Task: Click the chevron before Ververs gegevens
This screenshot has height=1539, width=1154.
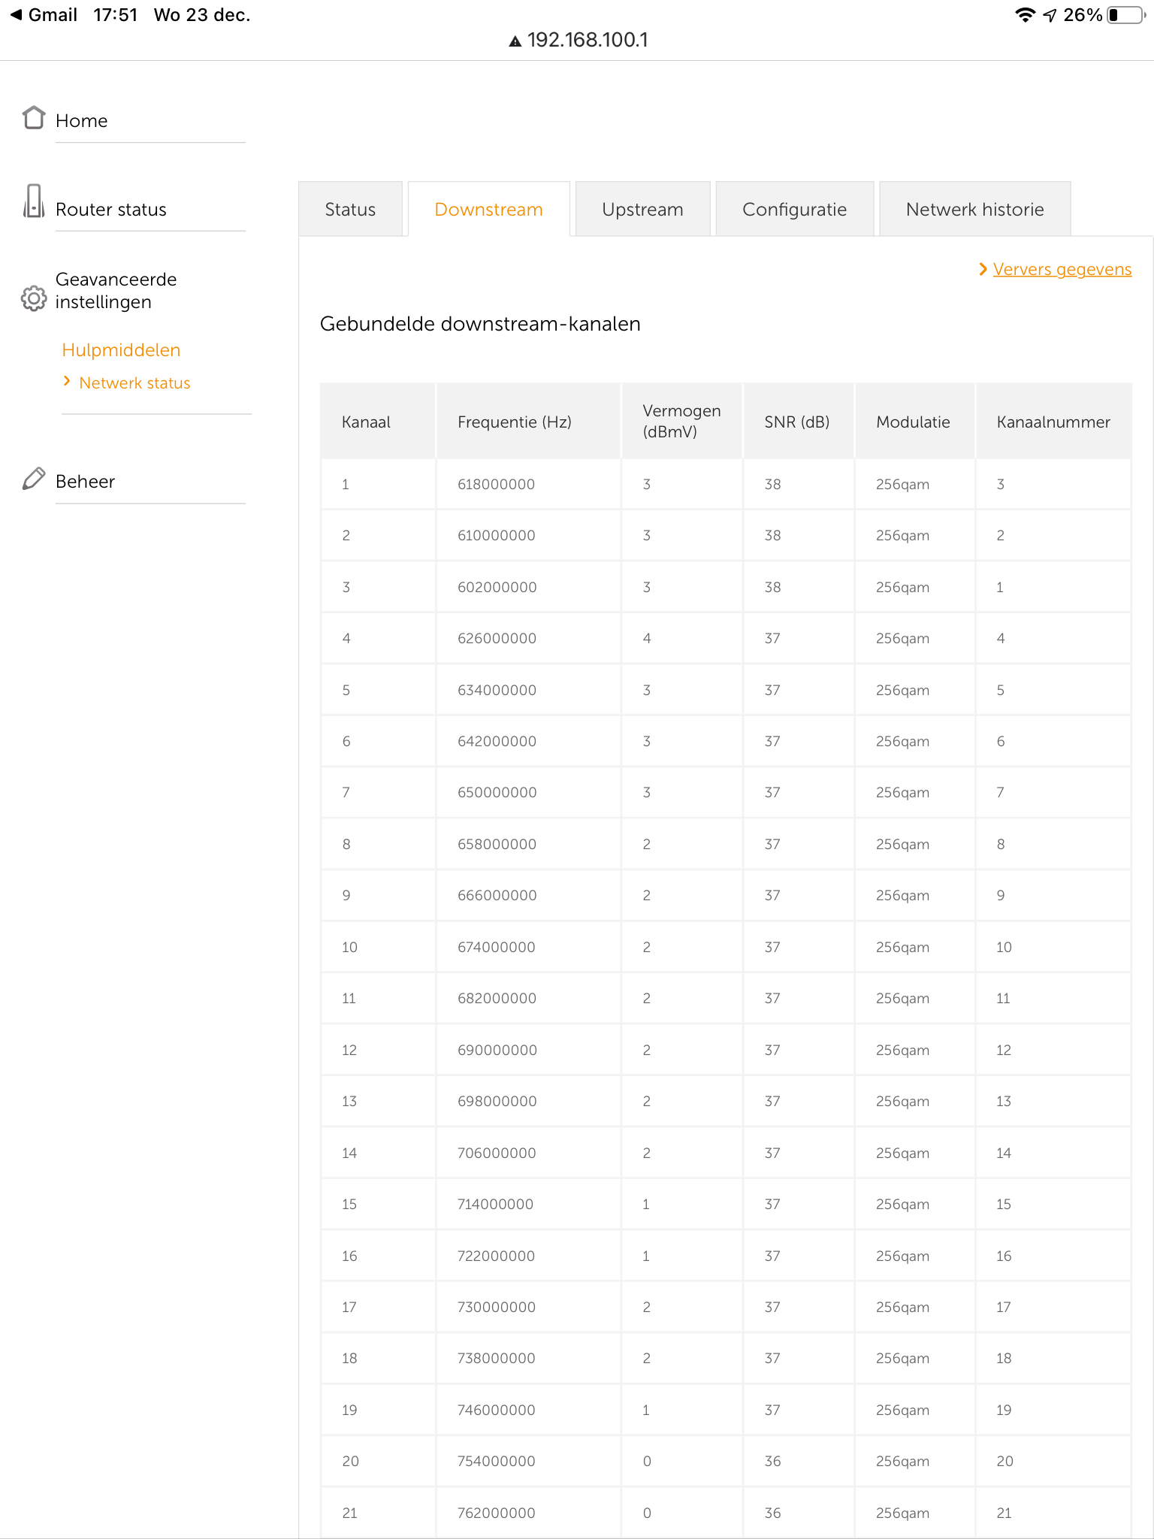Action: tap(983, 269)
